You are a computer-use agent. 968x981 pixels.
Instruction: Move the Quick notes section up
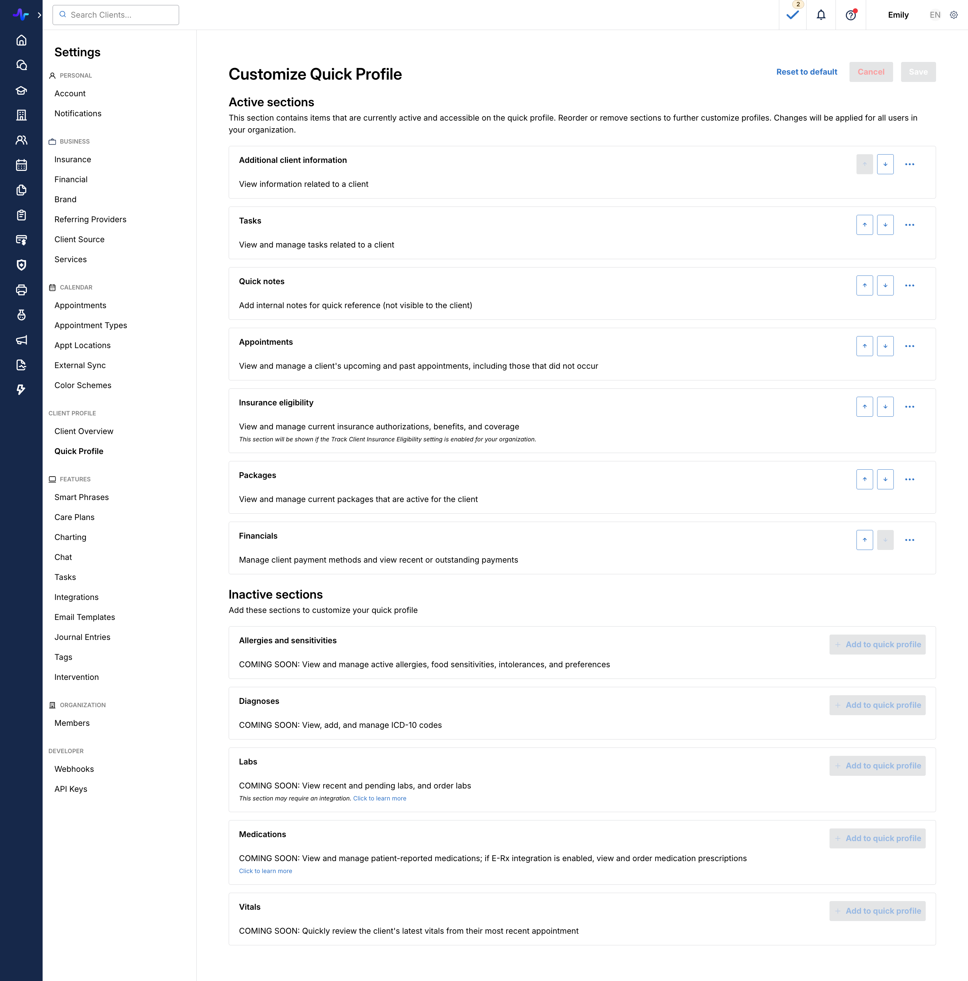[x=864, y=285]
